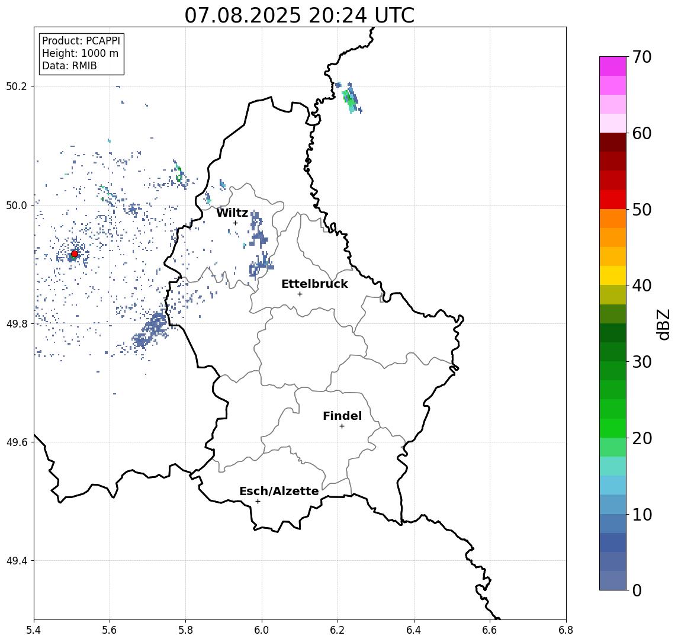Click latitude tick label 49.4
Viewport: 678px width, 642px height.
tap(17, 561)
